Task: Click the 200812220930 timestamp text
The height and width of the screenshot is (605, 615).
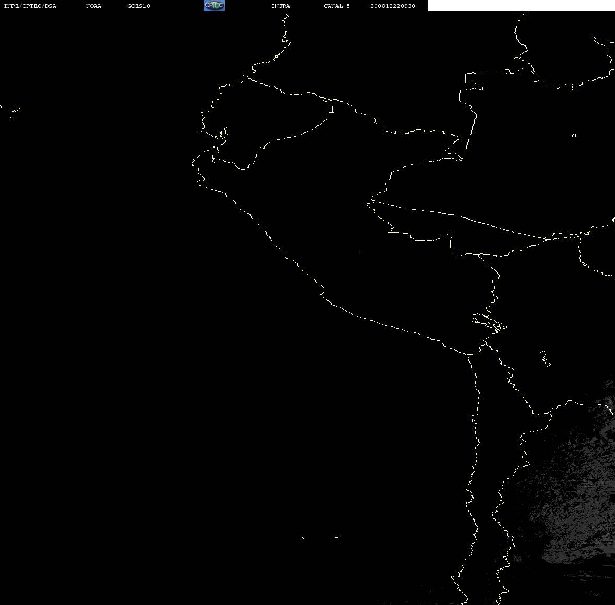Action: (393, 6)
